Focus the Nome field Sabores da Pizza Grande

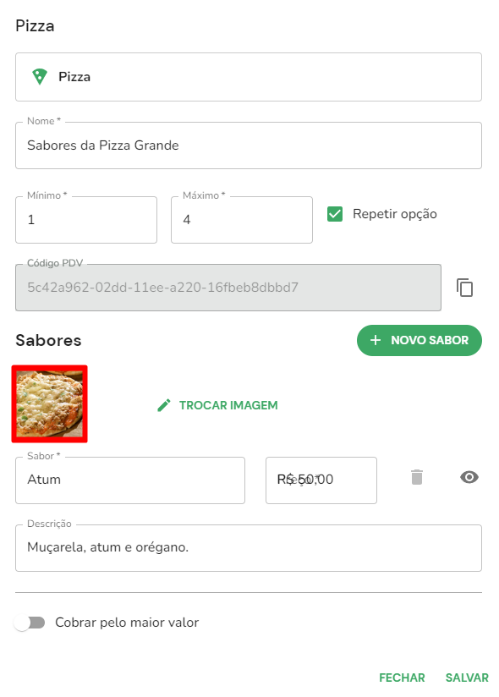point(249,145)
